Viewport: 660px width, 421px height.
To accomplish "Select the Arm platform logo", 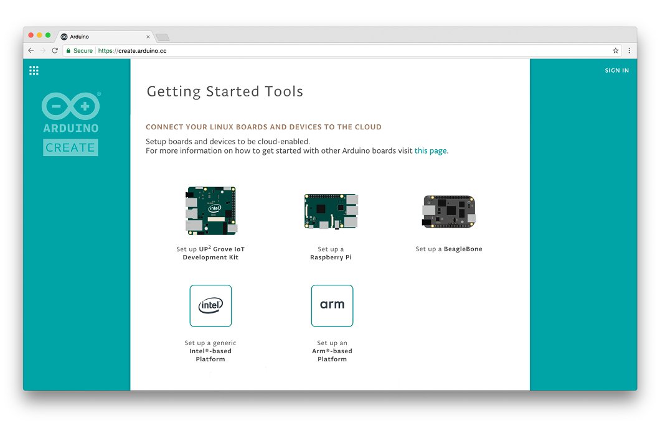I will pyautogui.click(x=332, y=305).
